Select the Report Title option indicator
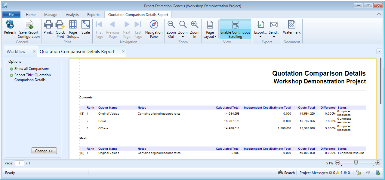 click(x=11, y=75)
